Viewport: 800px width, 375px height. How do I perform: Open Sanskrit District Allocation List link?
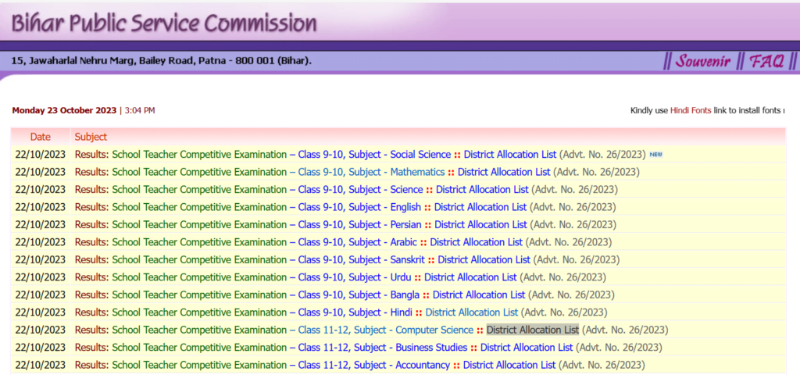484,259
